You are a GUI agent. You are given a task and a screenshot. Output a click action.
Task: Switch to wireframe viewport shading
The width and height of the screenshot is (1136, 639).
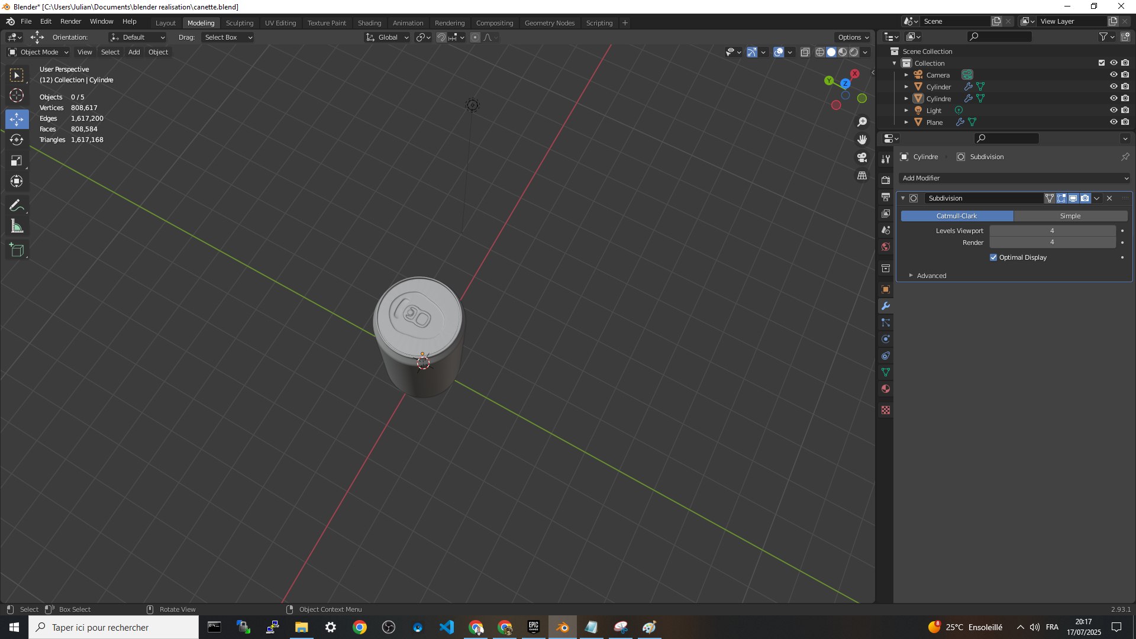tap(820, 52)
